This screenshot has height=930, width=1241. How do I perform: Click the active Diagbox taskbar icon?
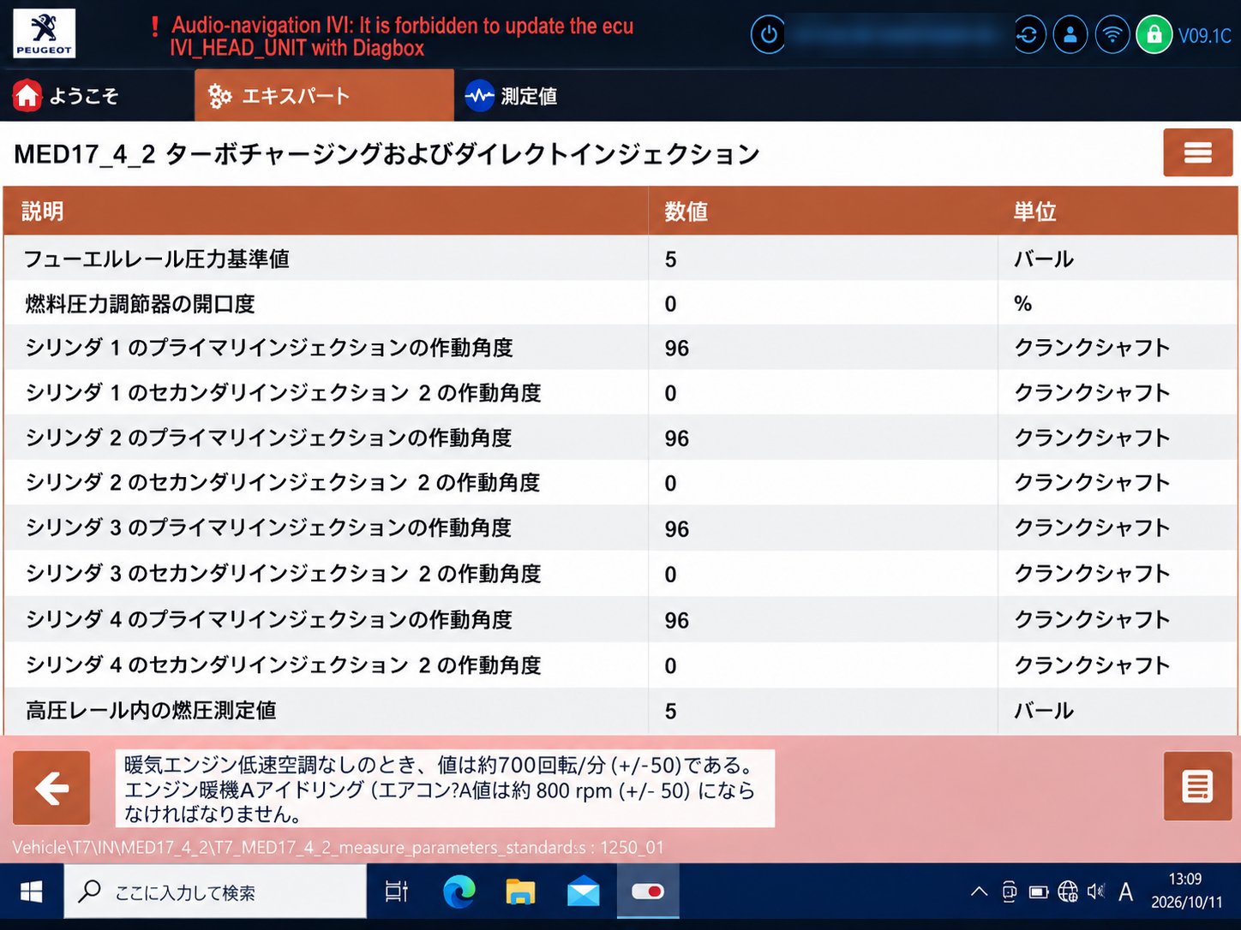tap(648, 891)
